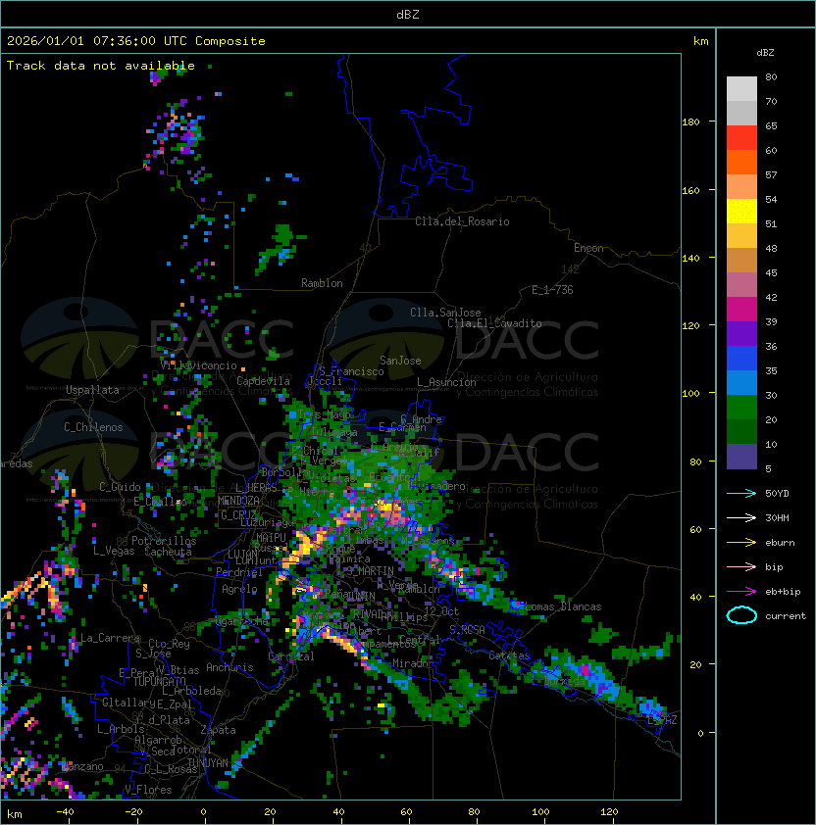The image size is (816, 825).
Task: Click the 'TUPUNGATO' map label
Action: click(x=159, y=681)
